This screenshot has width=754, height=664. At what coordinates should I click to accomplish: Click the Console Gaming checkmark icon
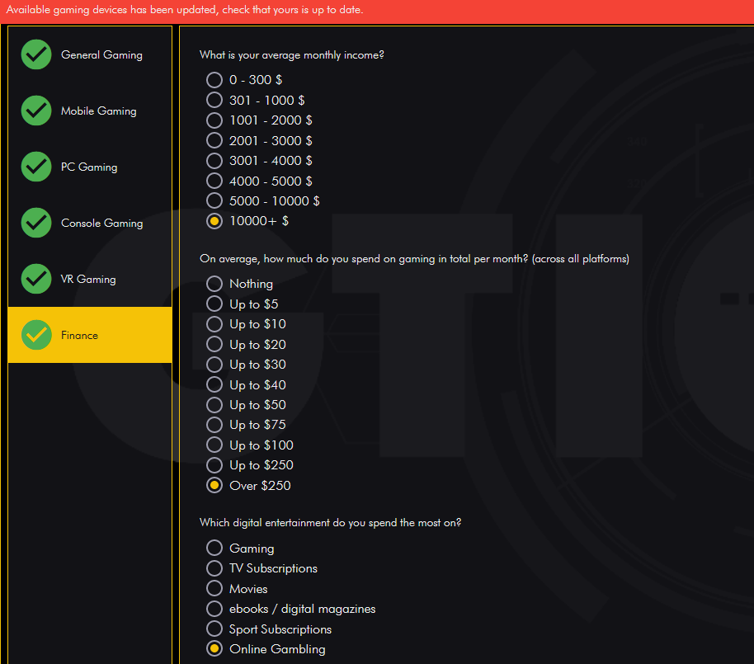coord(36,223)
